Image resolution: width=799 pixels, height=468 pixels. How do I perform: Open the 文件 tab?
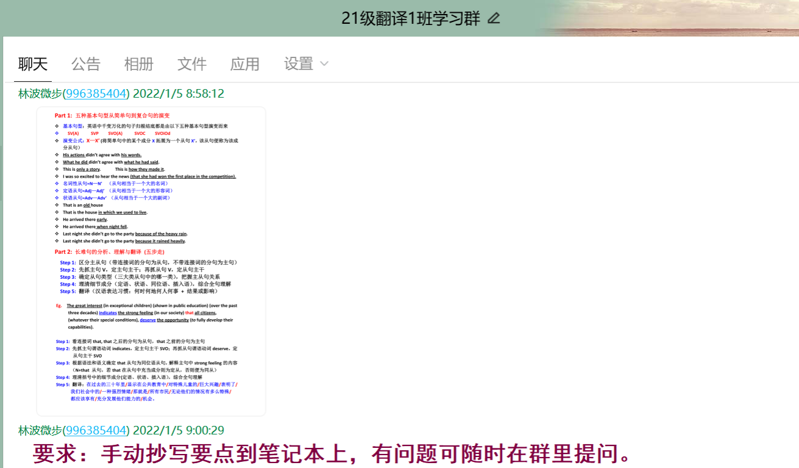[x=192, y=64]
